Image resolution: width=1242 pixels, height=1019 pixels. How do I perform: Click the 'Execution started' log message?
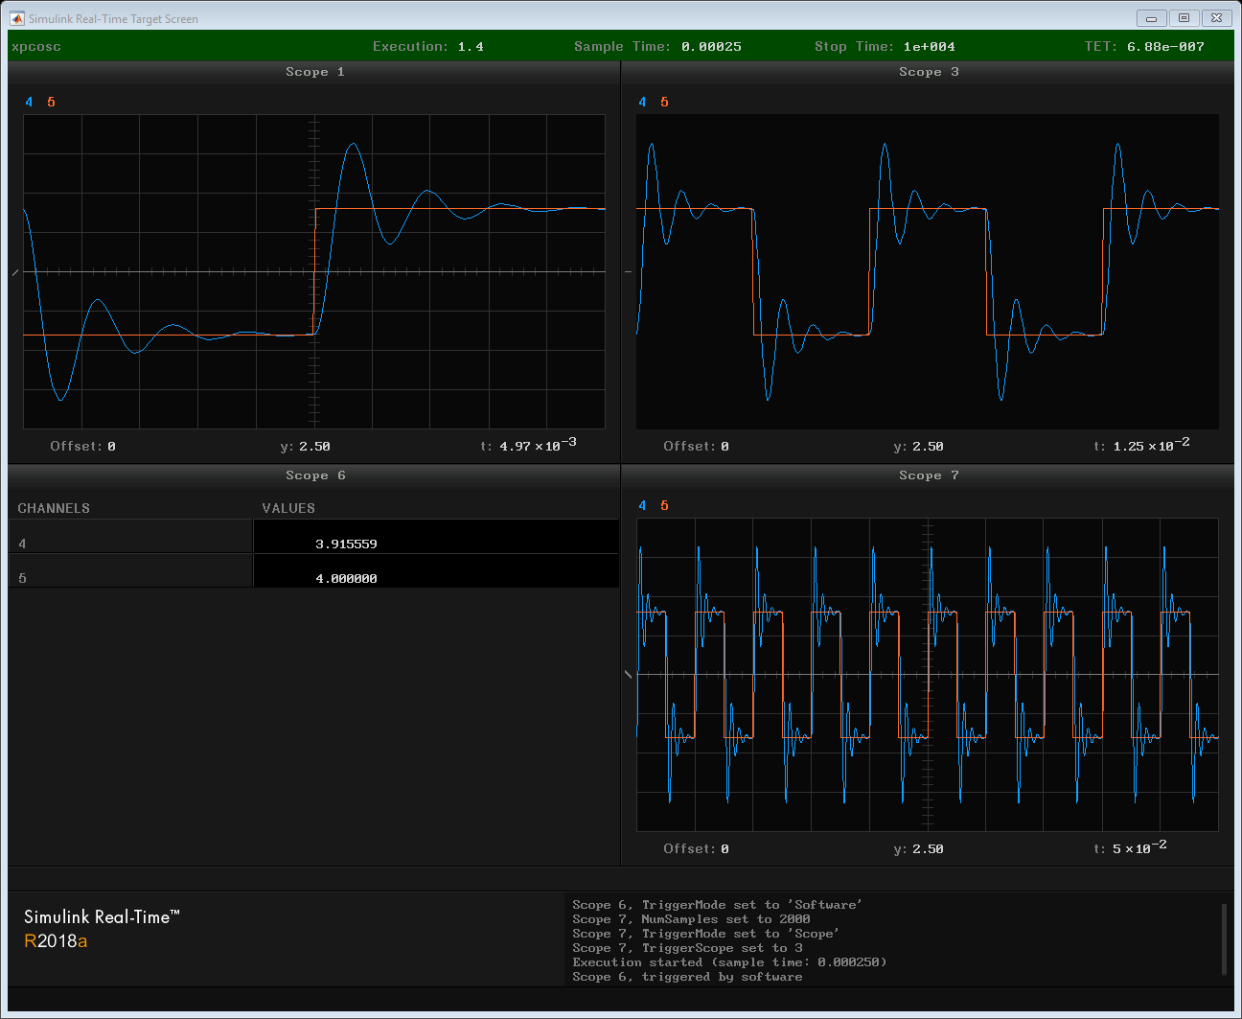coord(729,962)
